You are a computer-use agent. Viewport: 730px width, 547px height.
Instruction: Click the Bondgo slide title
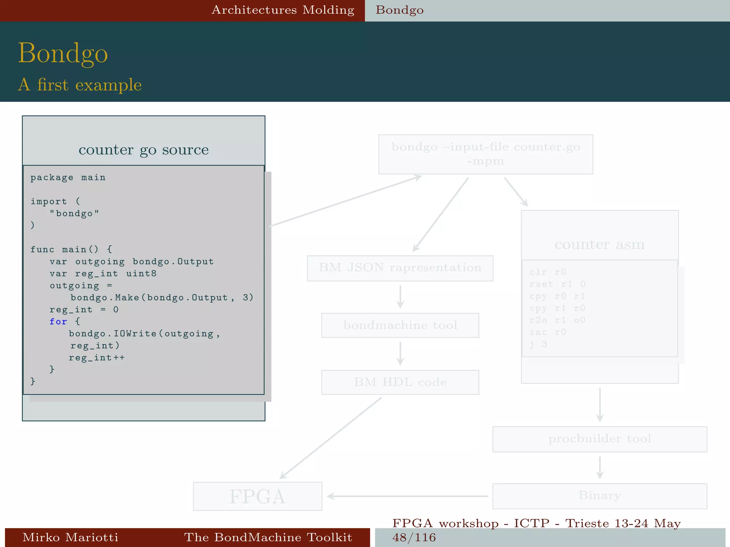tap(63, 53)
